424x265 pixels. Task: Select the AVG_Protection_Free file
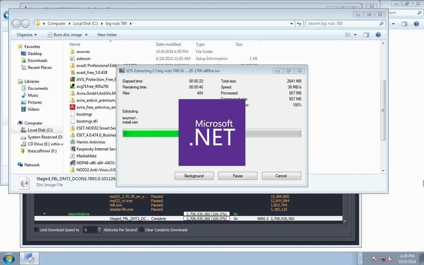pyautogui.click(x=93, y=79)
